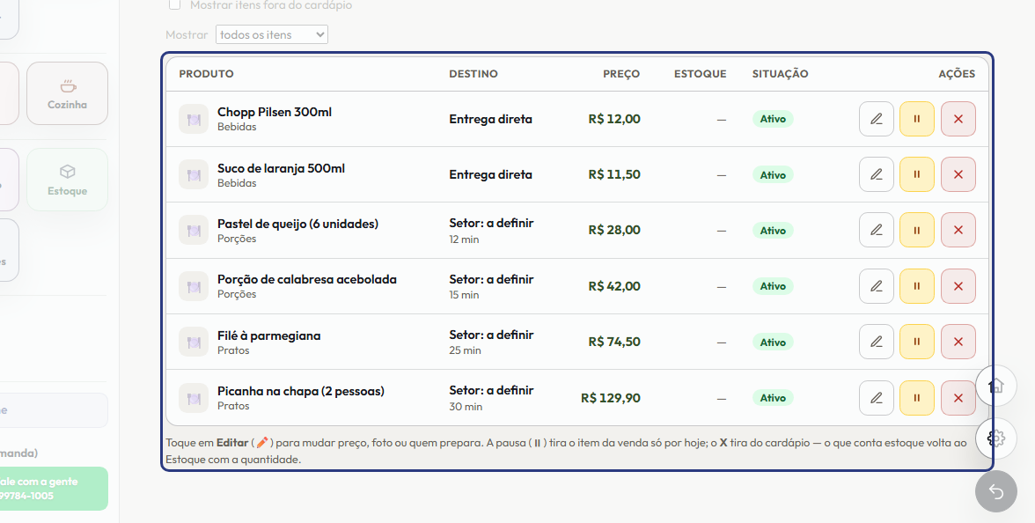Click the PREÇO column header

(x=621, y=74)
